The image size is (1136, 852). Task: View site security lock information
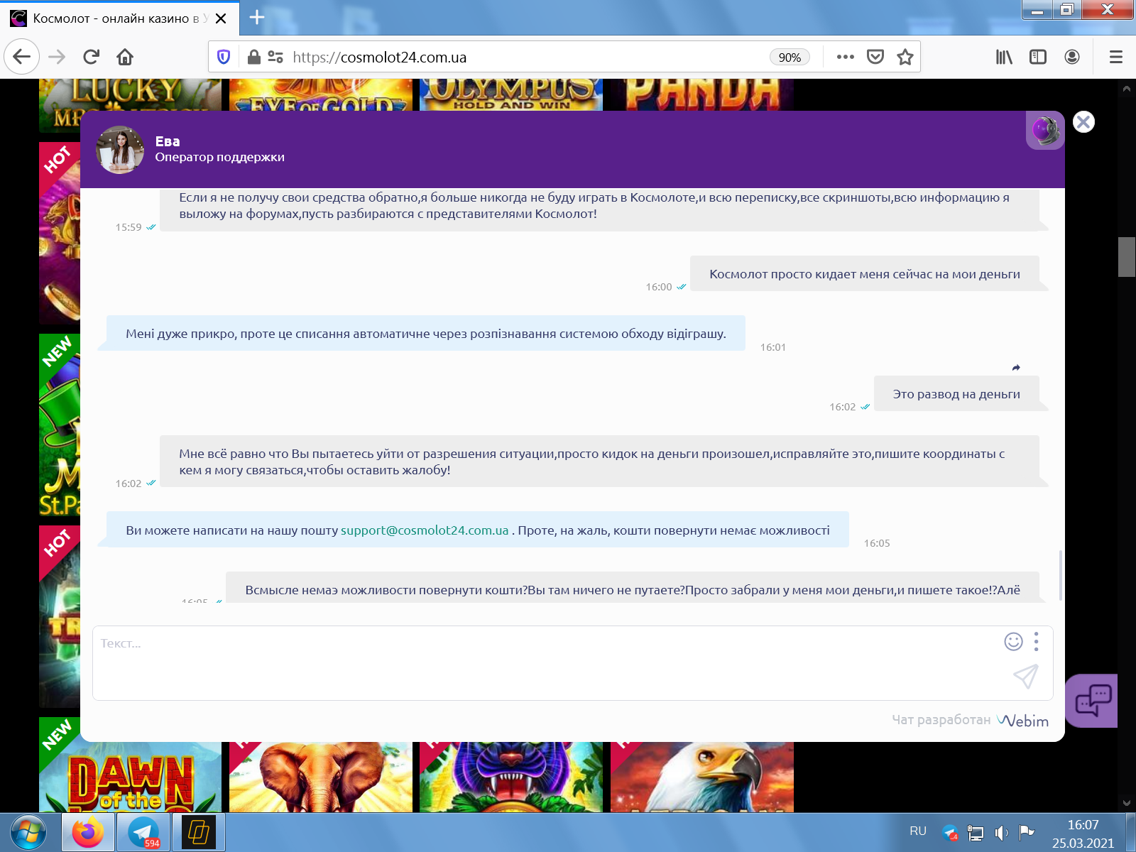tap(253, 57)
